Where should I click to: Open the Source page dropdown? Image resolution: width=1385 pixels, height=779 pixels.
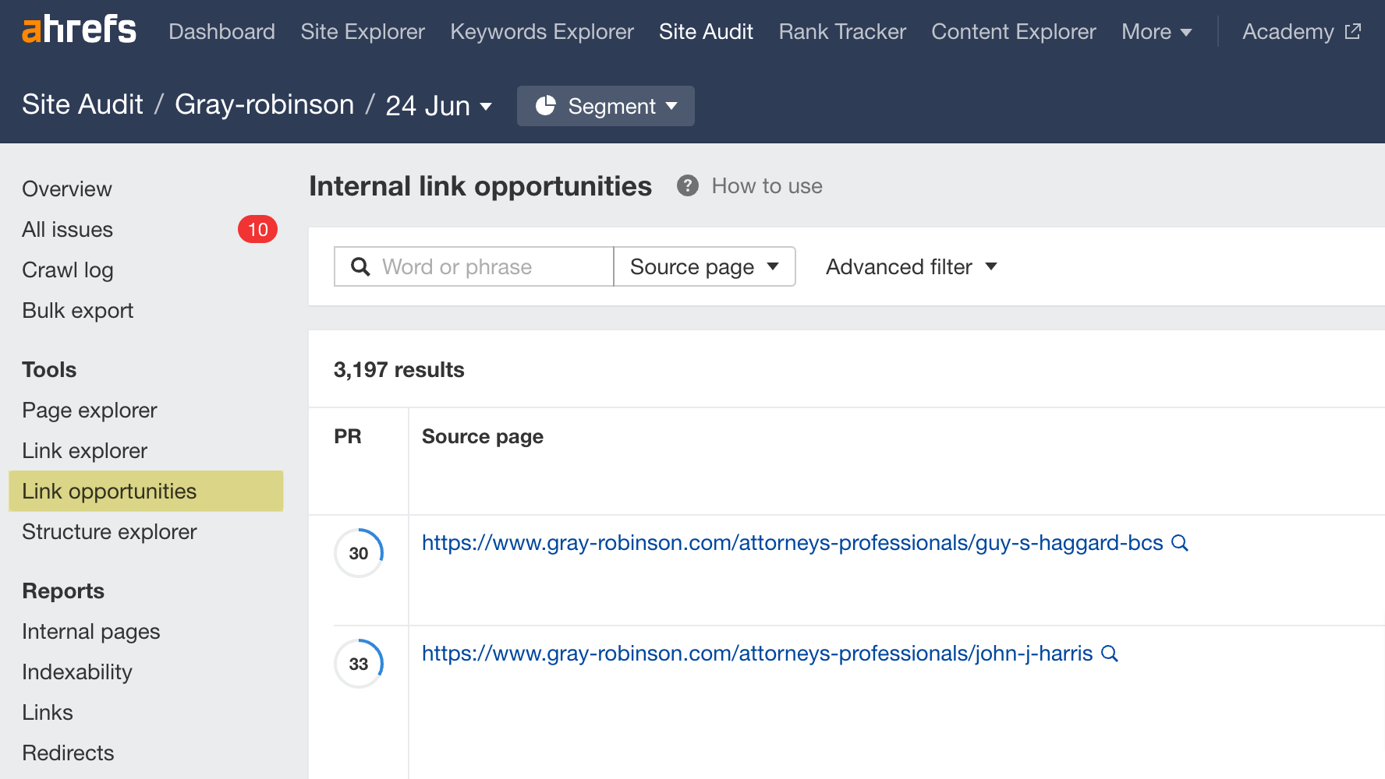click(703, 266)
